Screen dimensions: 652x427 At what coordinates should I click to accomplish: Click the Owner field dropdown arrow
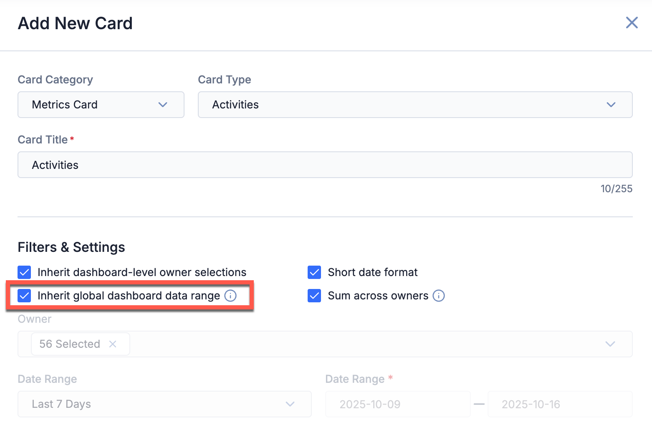point(610,344)
